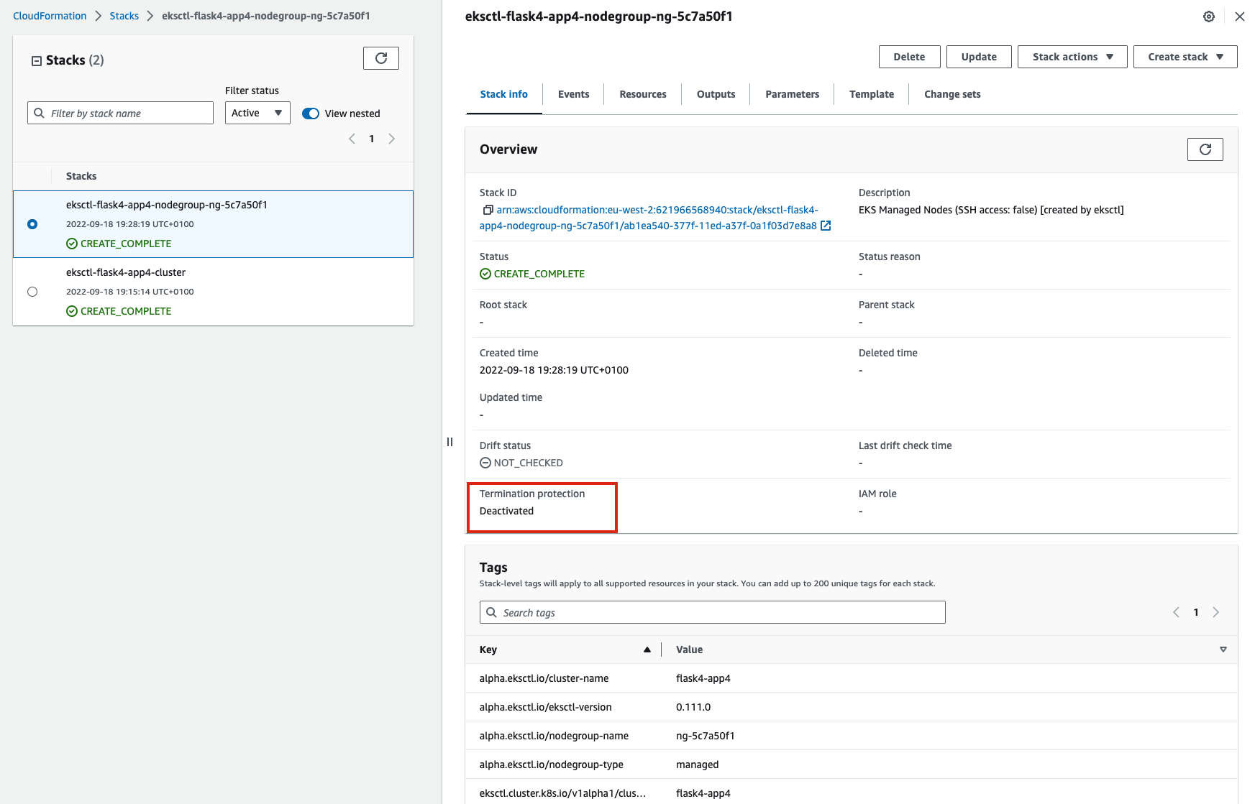This screenshot has height=804, width=1255.
Task: Switch to the Stack info tab
Action: click(504, 94)
